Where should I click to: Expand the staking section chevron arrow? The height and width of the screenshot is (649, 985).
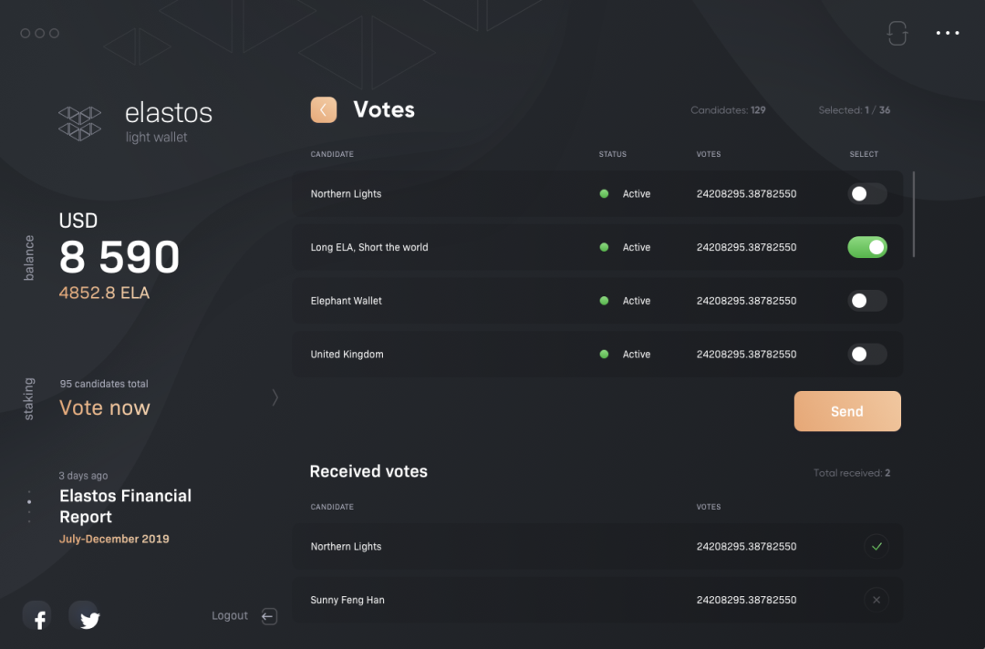275,397
